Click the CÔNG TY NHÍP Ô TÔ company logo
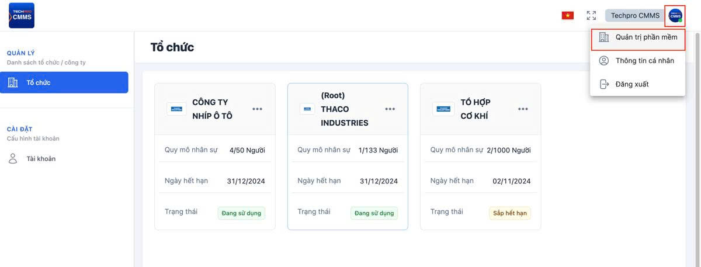 (x=176, y=109)
